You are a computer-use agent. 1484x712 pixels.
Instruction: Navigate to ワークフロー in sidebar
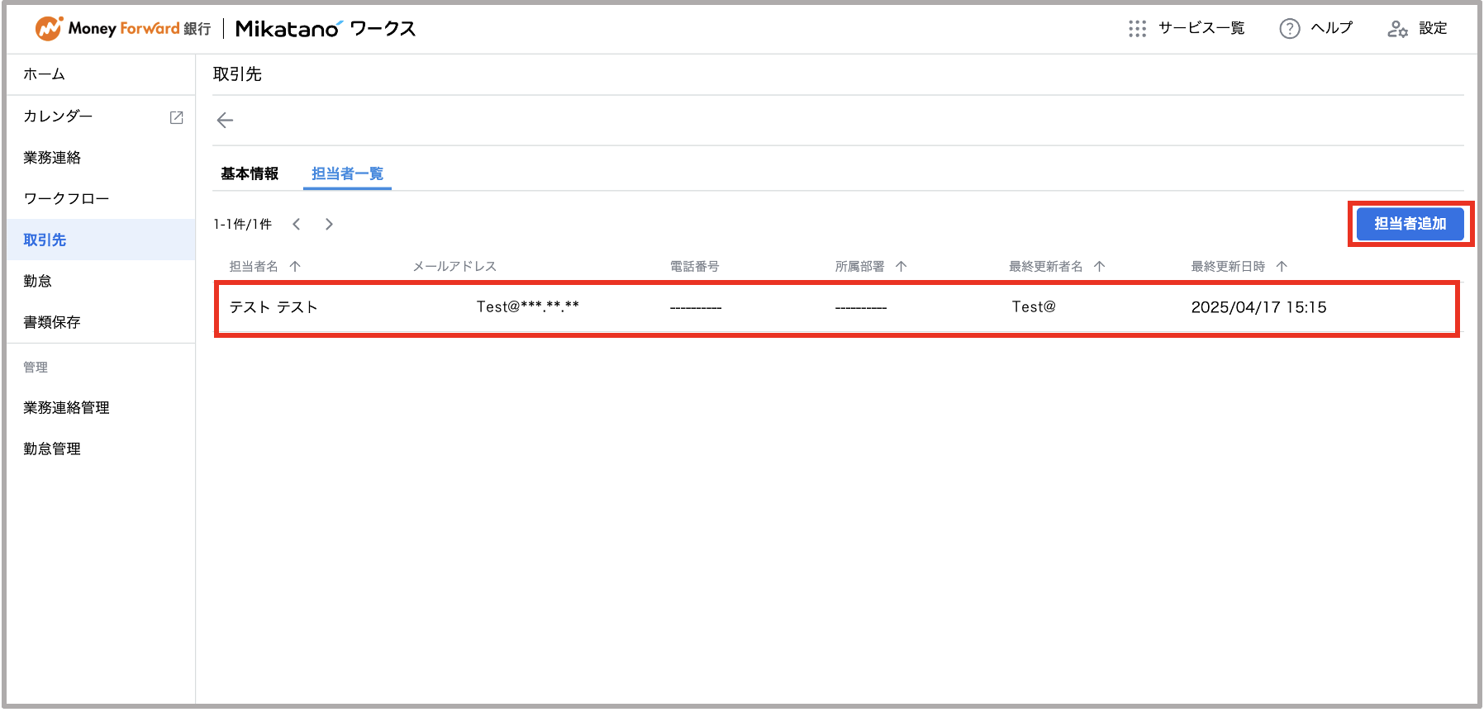click(x=66, y=198)
